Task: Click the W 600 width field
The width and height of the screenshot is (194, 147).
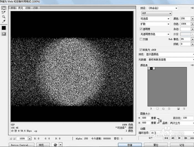Action: coord(146,118)
